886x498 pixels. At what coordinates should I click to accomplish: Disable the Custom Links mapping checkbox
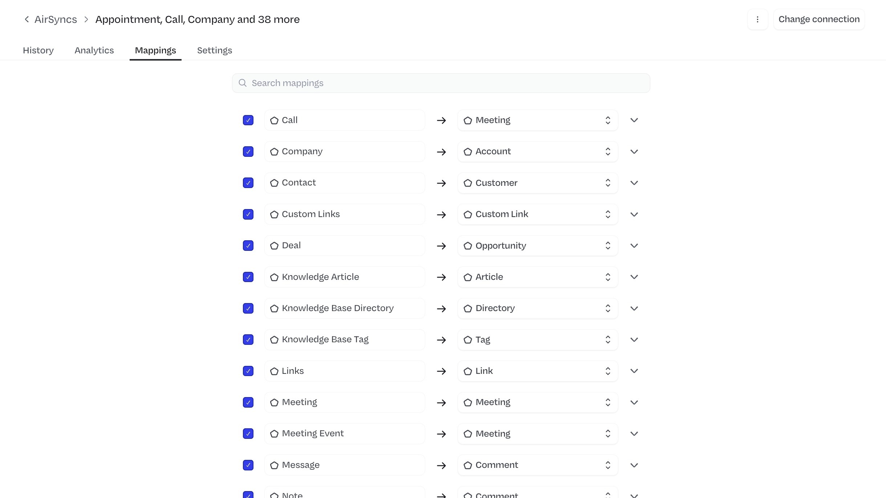tap(248, 214)
